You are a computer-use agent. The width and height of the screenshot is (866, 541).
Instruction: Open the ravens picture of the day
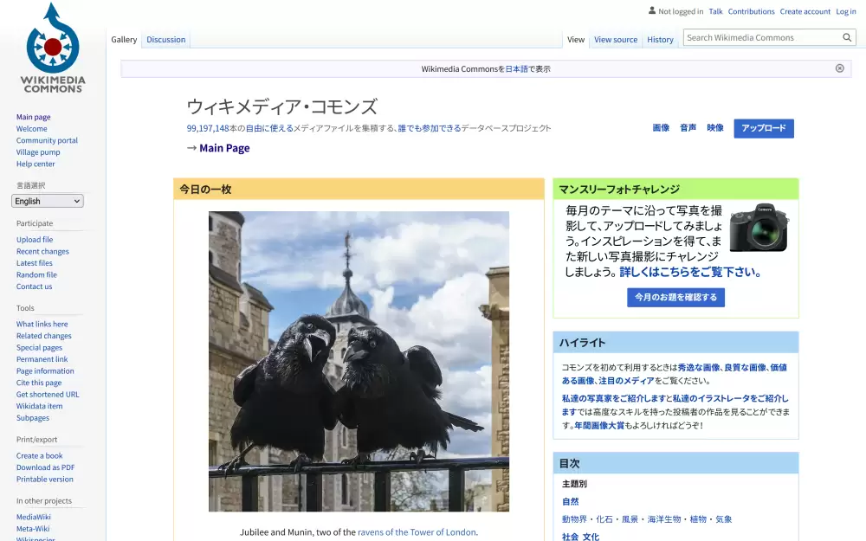[x=359, y=361]
